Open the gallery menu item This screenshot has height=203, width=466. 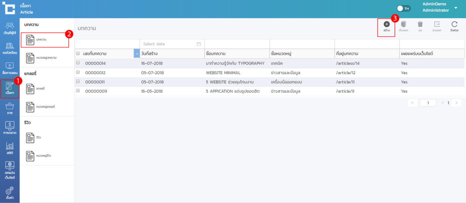[45, 89]
